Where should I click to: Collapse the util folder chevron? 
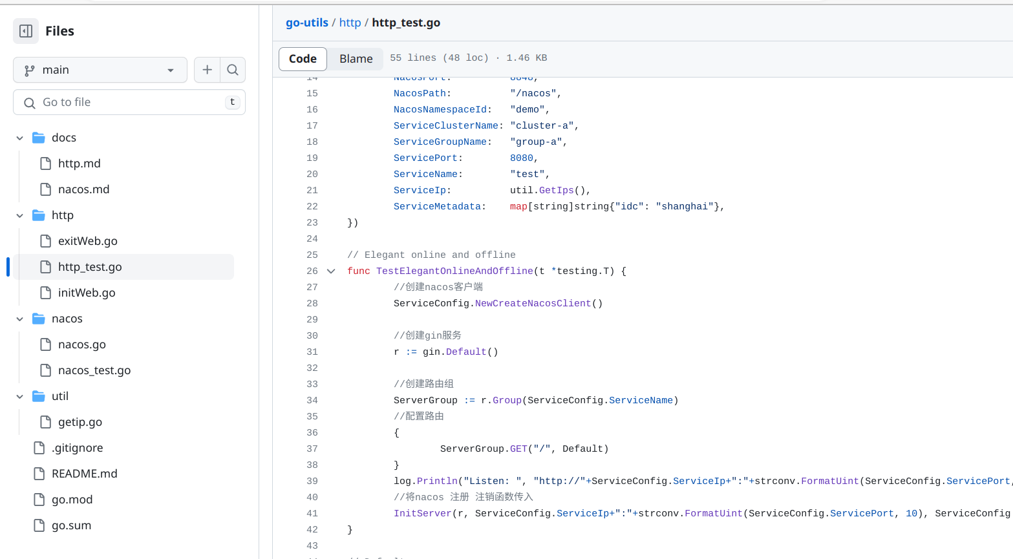point(20,396)
